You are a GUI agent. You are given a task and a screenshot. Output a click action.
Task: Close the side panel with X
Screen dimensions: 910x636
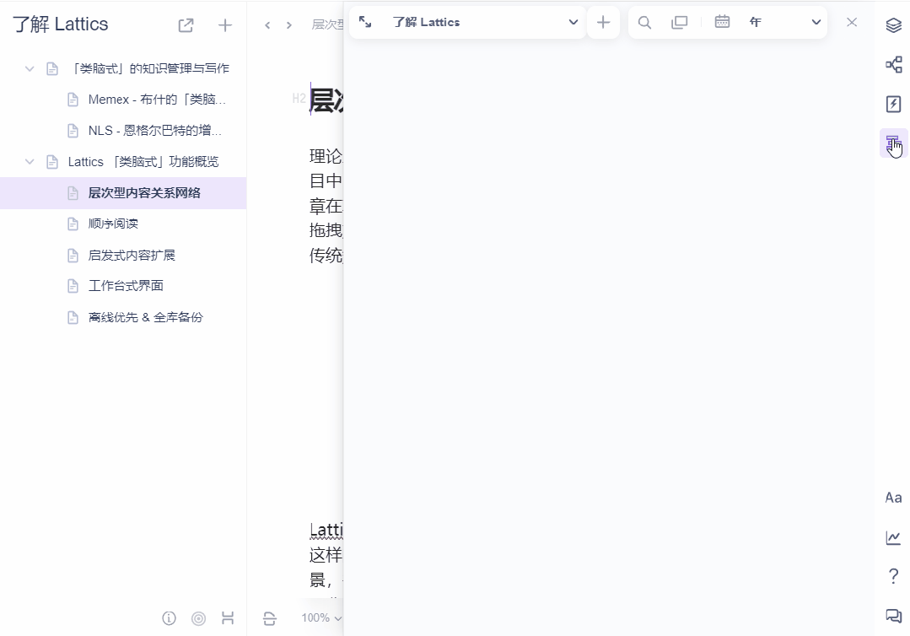point(852,22)
